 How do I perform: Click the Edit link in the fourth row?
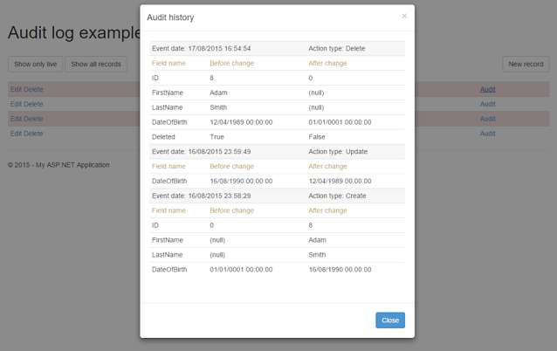pyautogui.click(x=16, y=134)
